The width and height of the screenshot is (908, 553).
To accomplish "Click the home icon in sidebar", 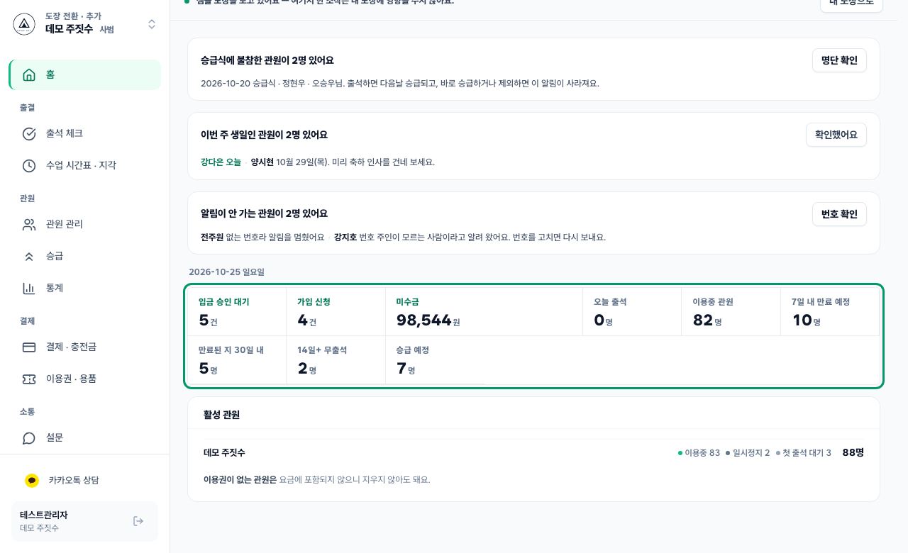I will click(29, 74).
